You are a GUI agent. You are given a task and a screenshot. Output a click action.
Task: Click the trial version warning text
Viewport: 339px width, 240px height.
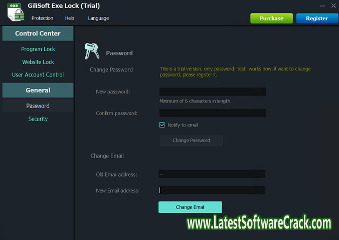click(235, 72)
